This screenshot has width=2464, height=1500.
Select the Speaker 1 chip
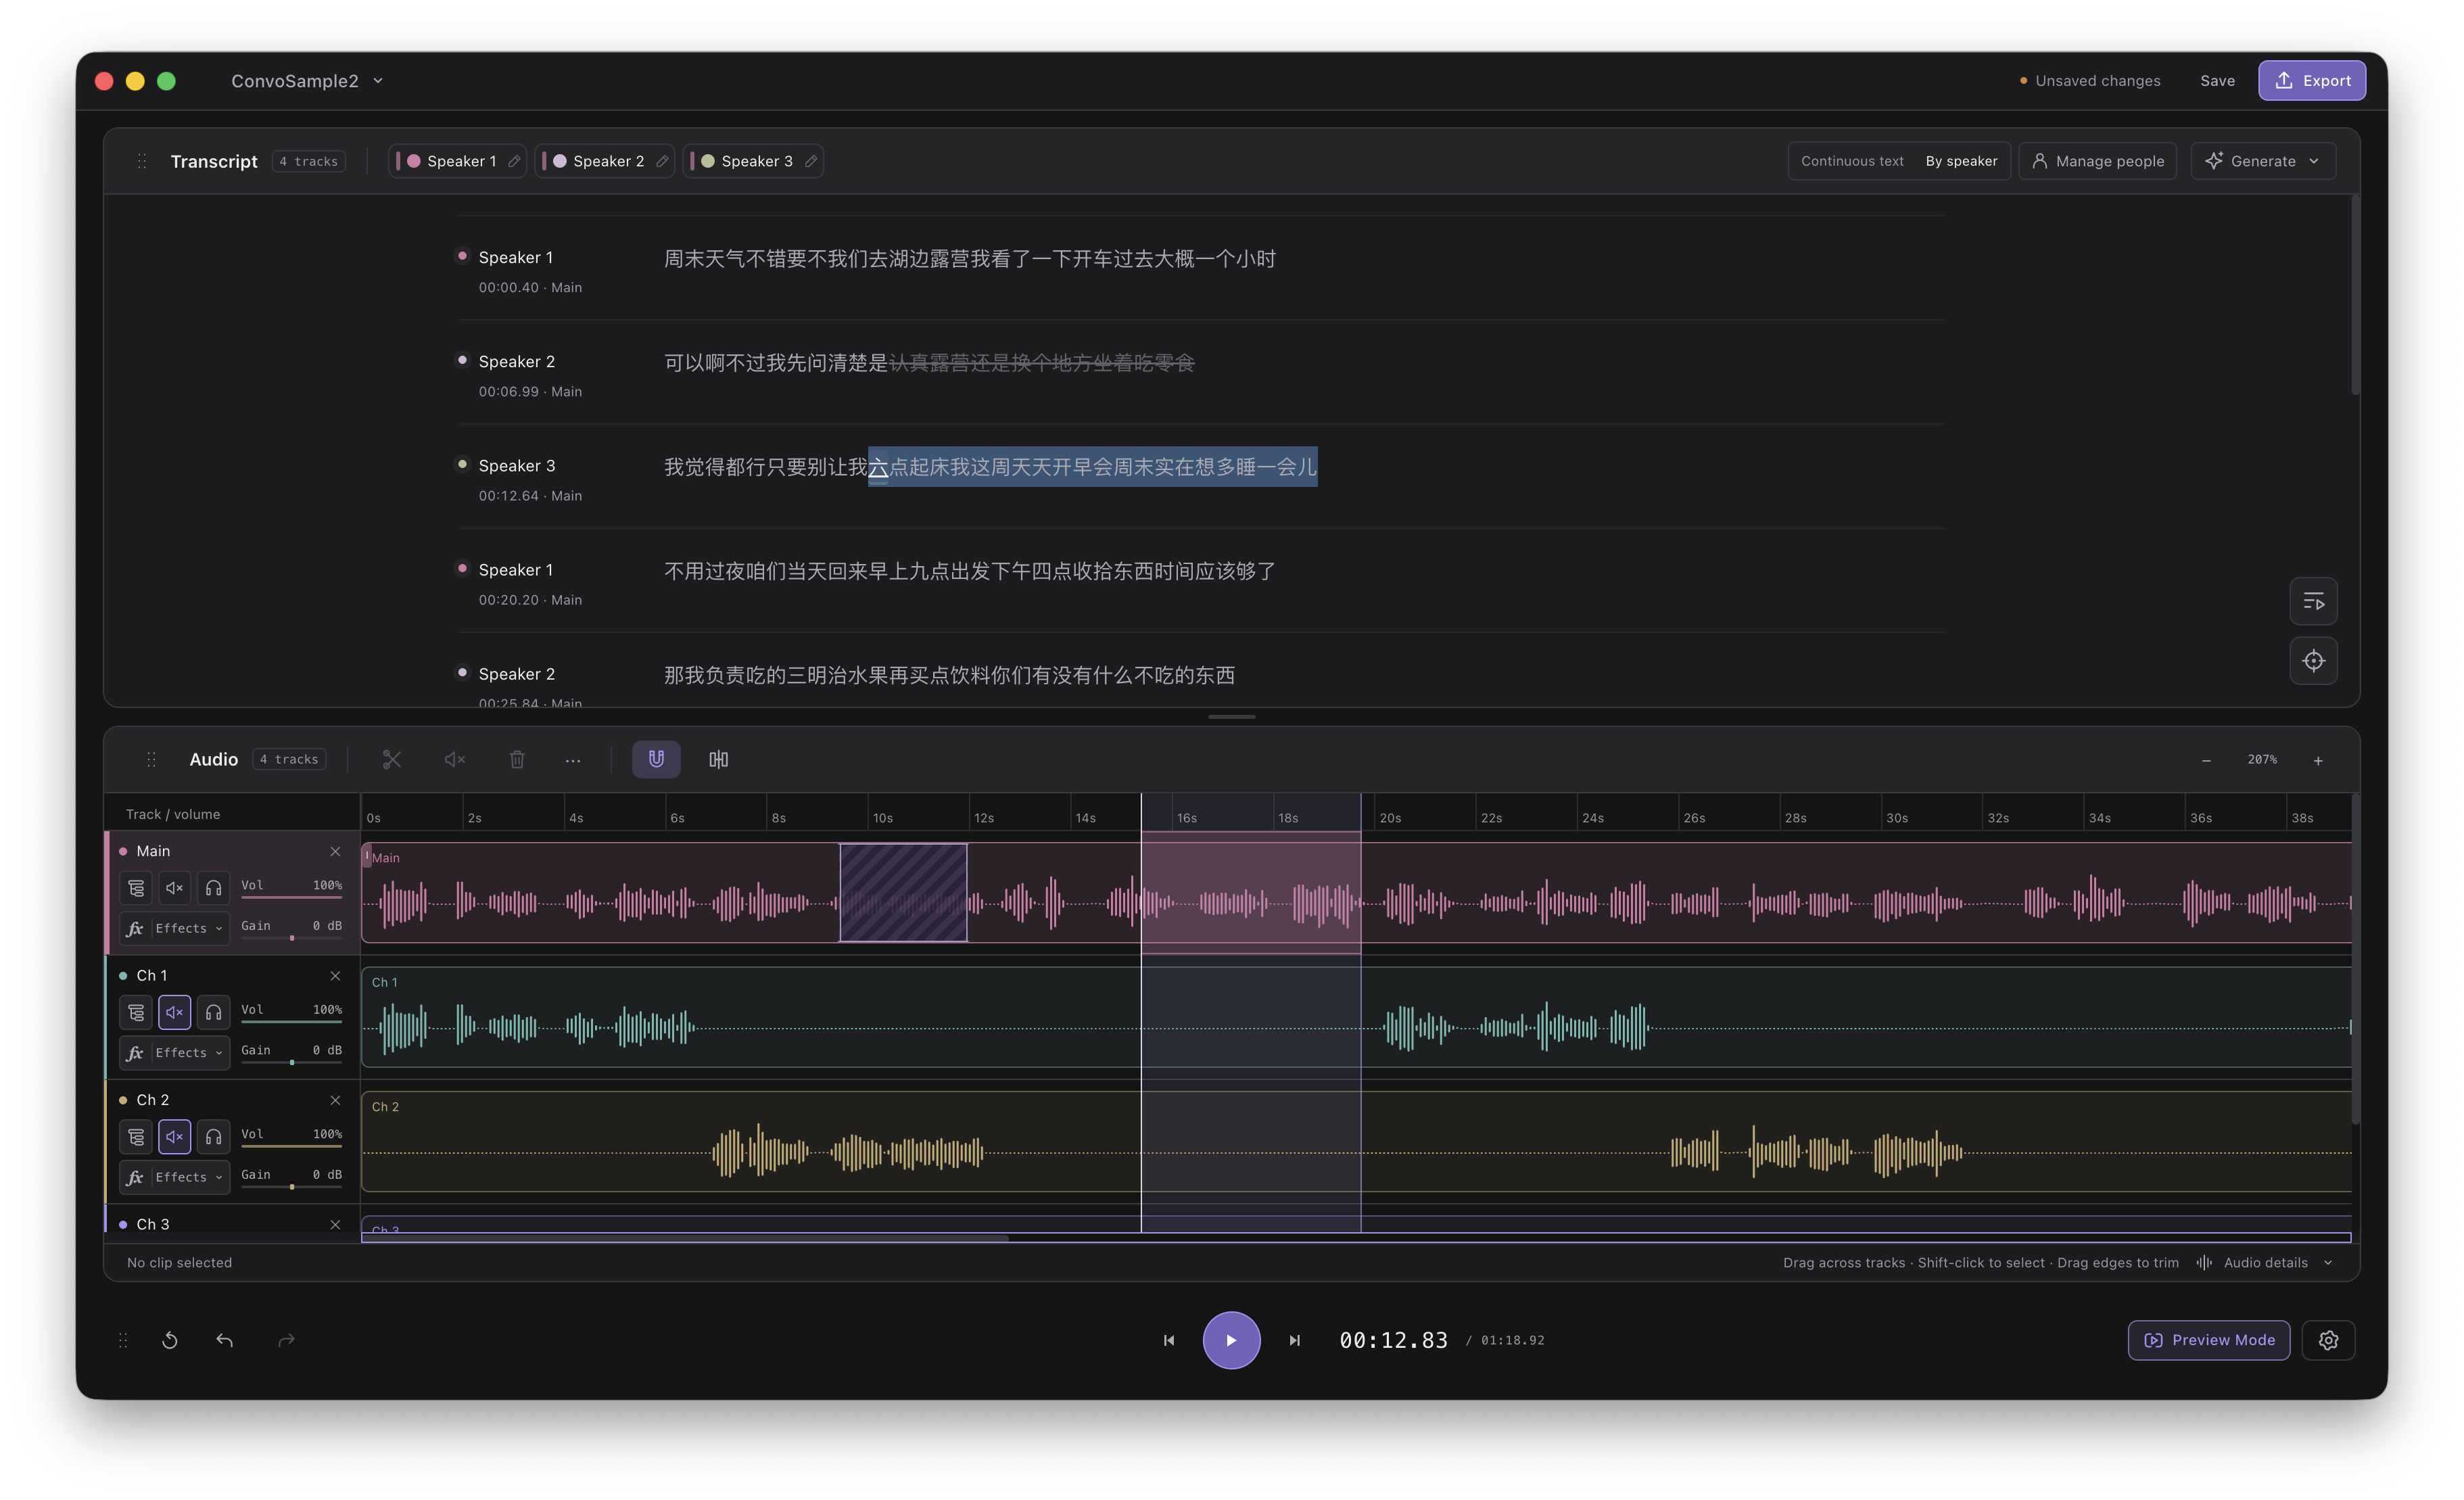[x=457, y=161]
